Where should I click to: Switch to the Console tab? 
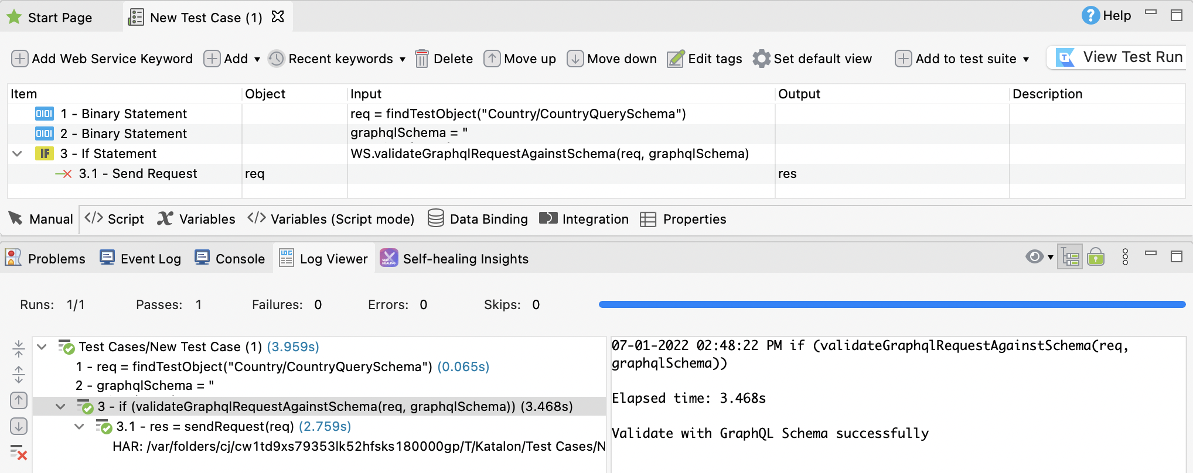tap(230, 259)
